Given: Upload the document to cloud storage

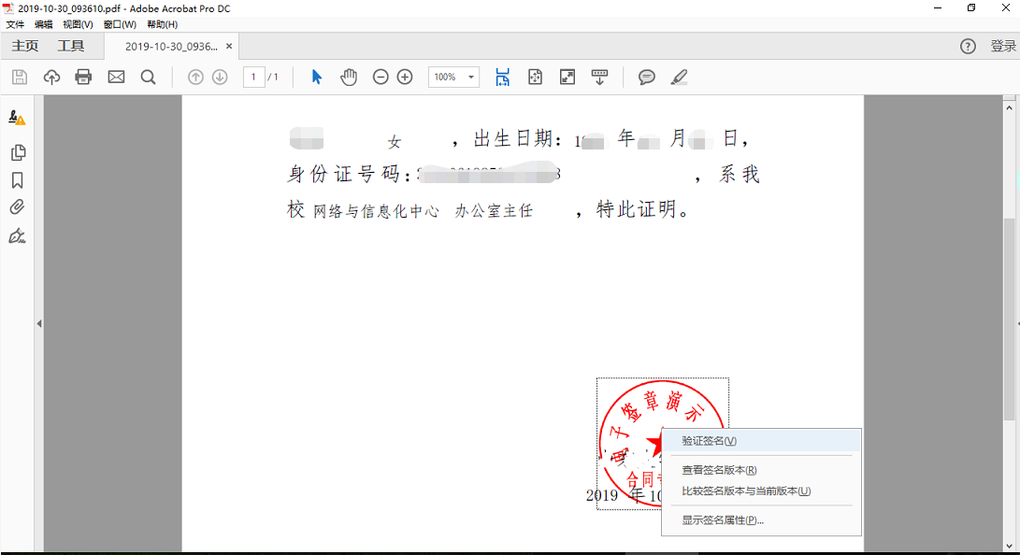Looking at the screenshot, I should pos(51,78).
